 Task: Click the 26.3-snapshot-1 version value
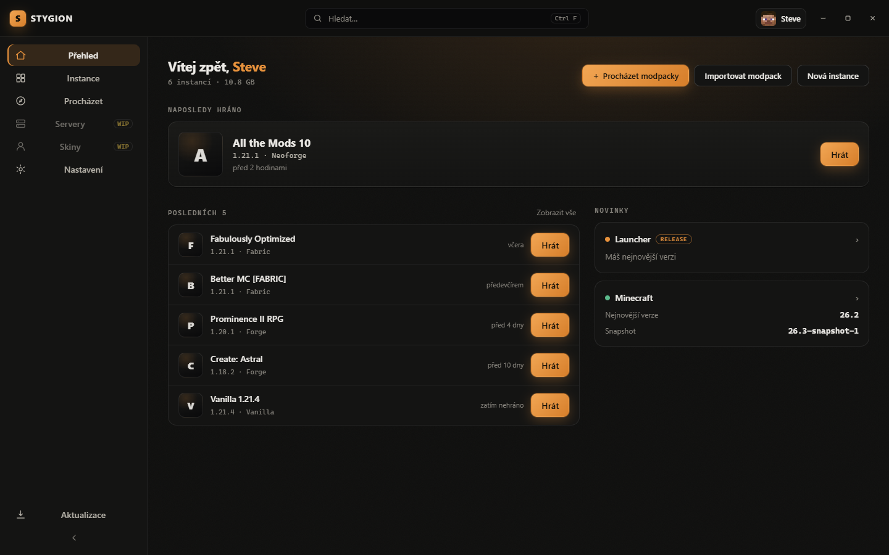[823, 331]
